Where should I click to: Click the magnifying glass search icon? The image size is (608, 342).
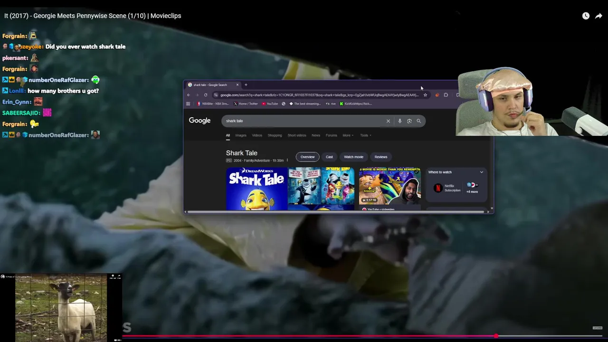pos(418,121)
